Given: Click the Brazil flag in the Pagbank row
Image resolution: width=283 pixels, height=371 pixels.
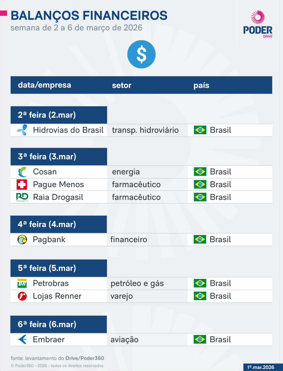Looking at the screenshot, I should (x=200, y=239).
